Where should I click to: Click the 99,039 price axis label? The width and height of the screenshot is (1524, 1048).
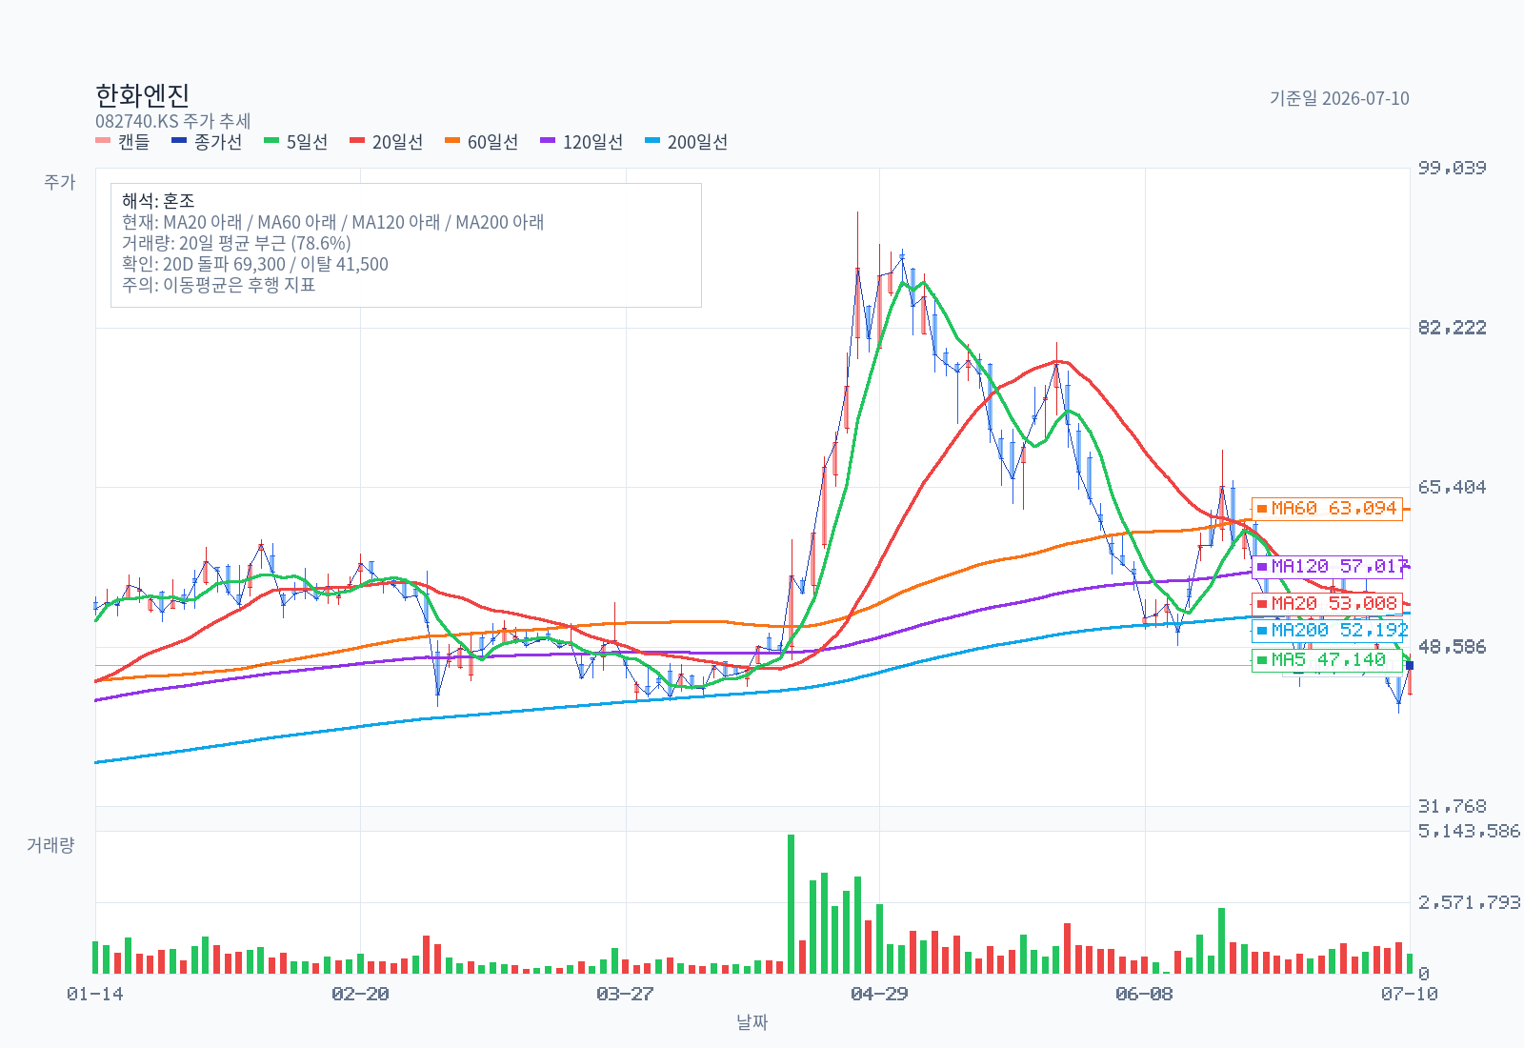click(1452, 168)
